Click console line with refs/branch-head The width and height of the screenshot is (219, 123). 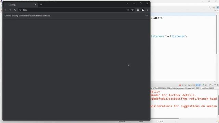[x=183, y=99]
